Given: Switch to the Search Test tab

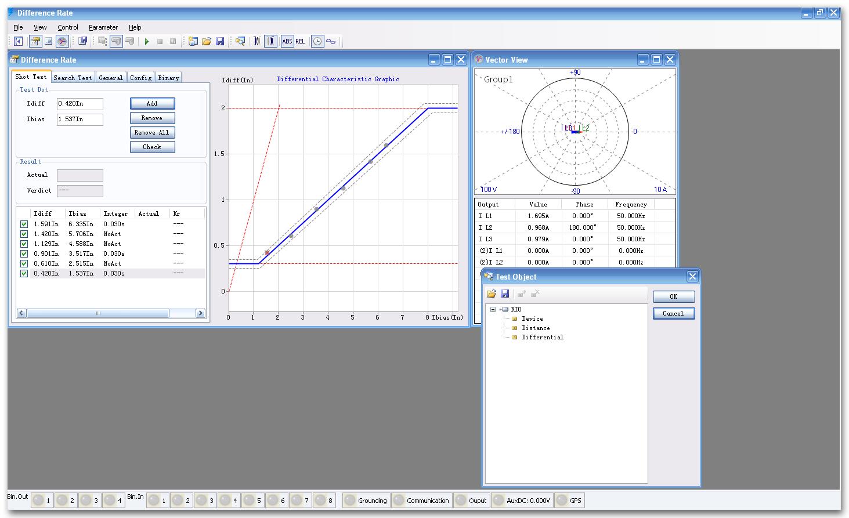Looking at the screenshot, I should point(73,78).
